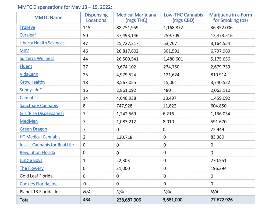Open the GTI (Rise Dispensaries) link
Image resolution: width=269 pixels, height=213 pixels.
[x=42, y=113]
